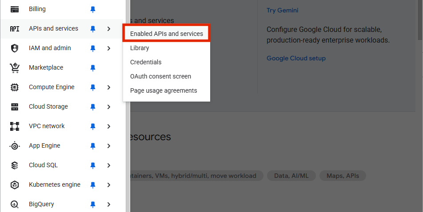Click the Kubernetes engine hexagon icon

point(15,185)
